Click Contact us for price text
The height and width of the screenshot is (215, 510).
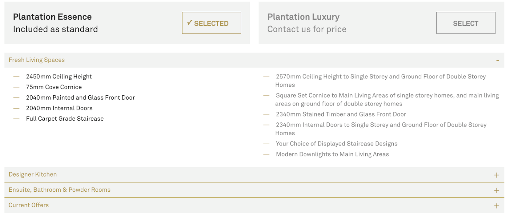pos(307,29)
